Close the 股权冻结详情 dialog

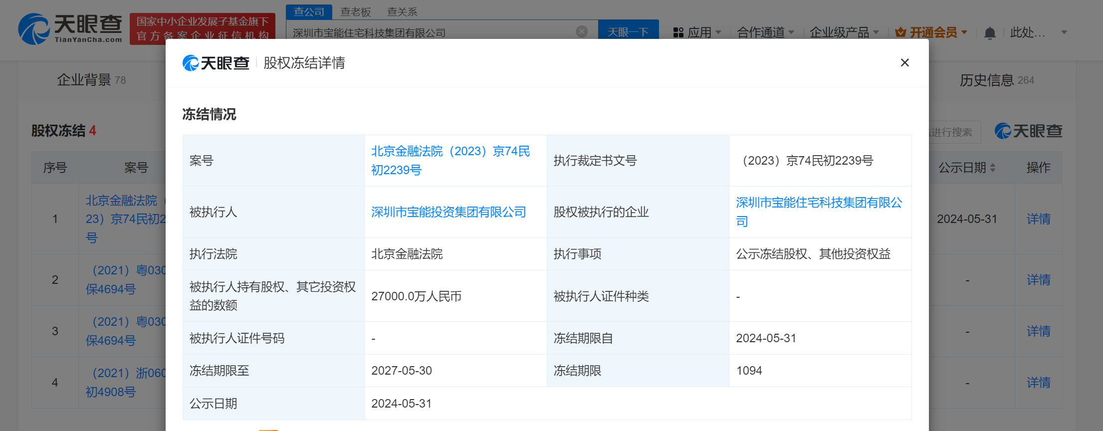pos(904,62)
